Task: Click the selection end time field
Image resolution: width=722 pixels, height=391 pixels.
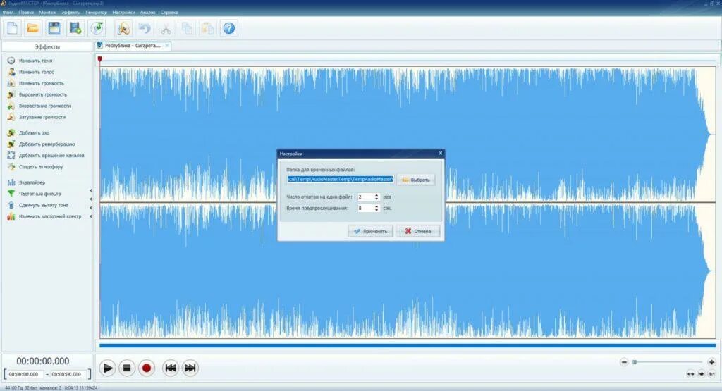Action: coord(68,374)
